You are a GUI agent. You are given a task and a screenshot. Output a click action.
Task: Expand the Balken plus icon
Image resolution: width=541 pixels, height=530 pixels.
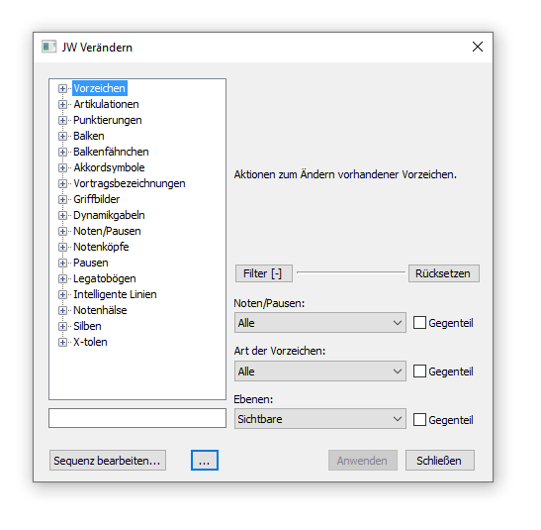(62, 136)
